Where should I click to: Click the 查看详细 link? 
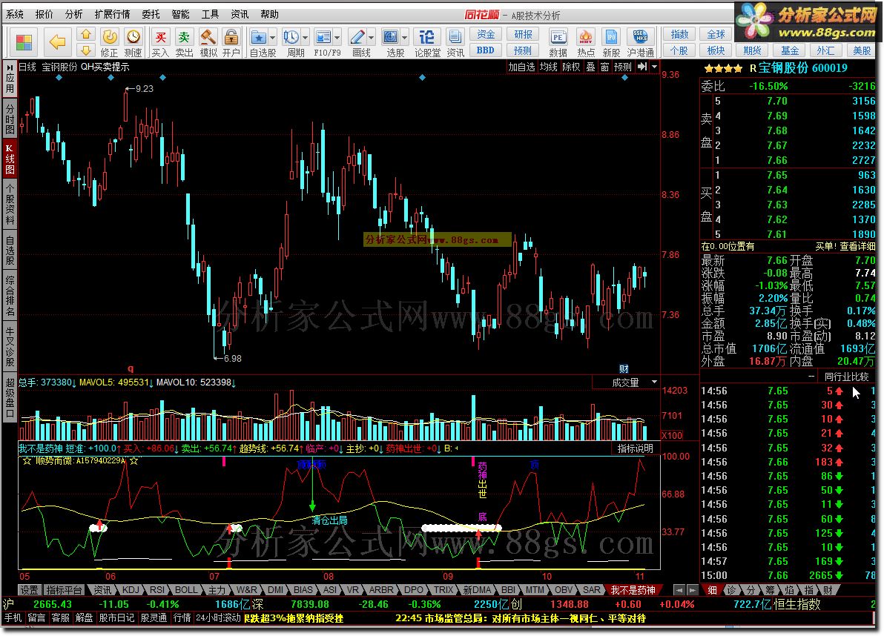tap(857, 246)
